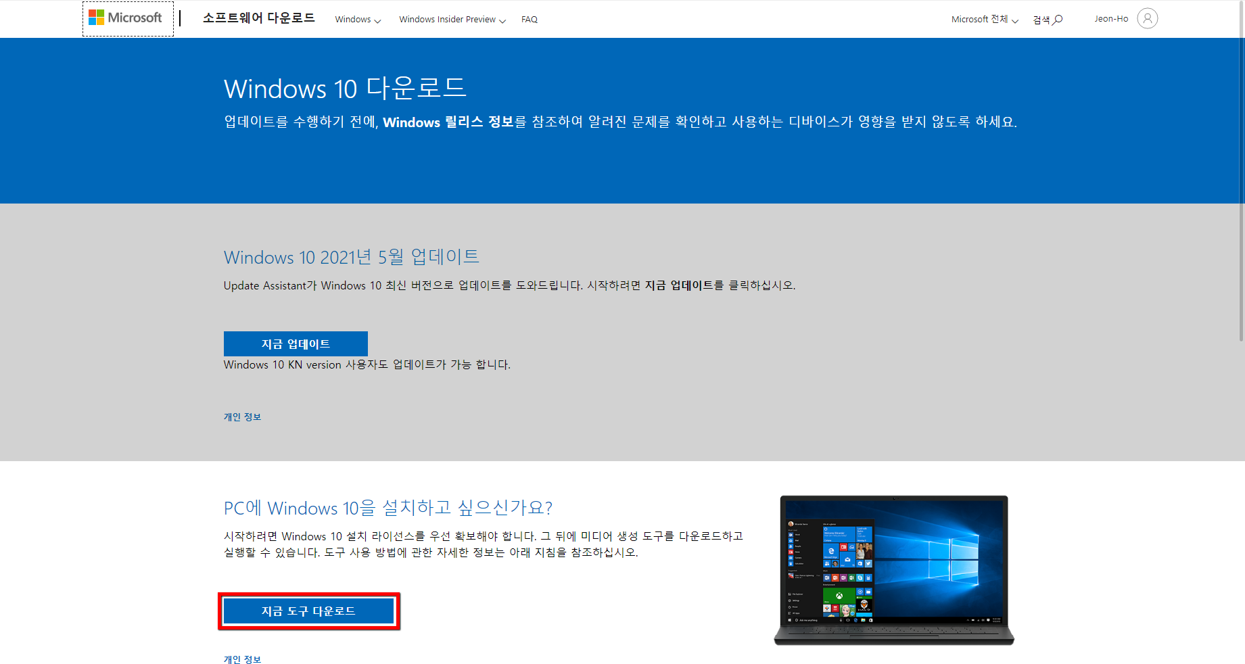Screen dimensions: 1245x664
Task: Click the 지금 도구 다운로드 button
Action: point(308,611)
